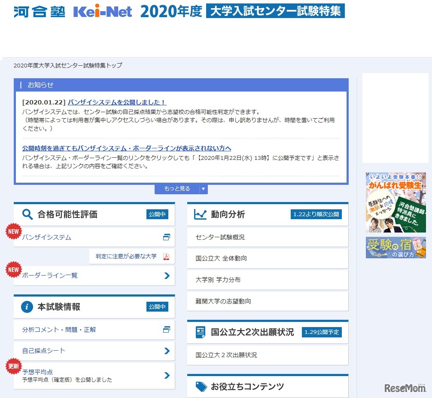This screenshot has height=398, width=432.
Task: Click the external-window icon beside 分析コメント・問題・正解
Action: (167, 330)
